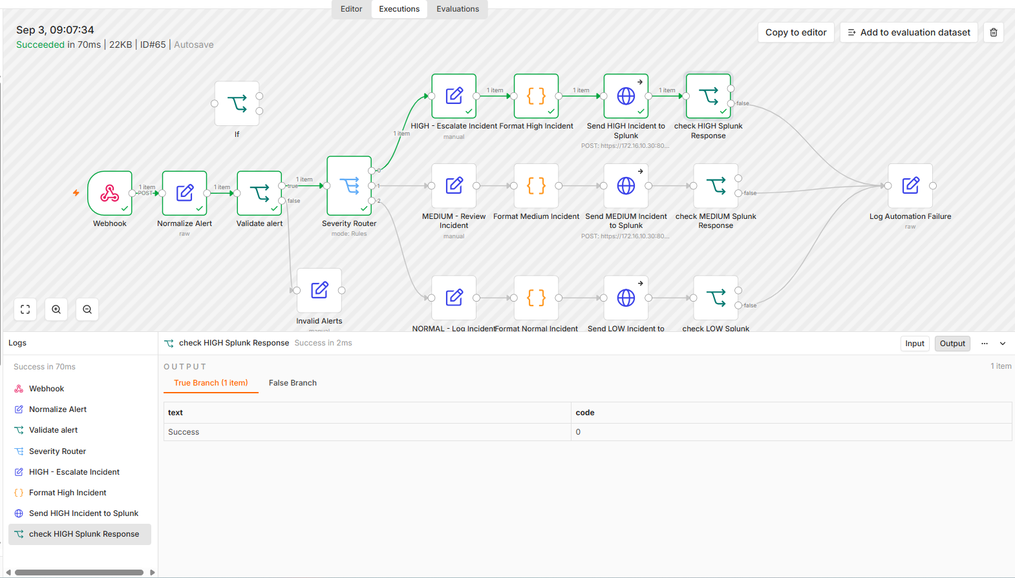Click Copy to editor button
Viewport: 1015px width, 578px height.
coord(796,32)
